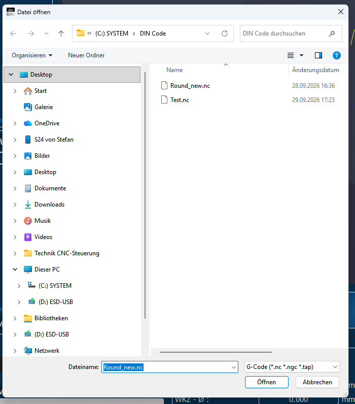This screenshot has width=355, height=404.
Task: Open the help question mark icon
Action: (336, 55)
